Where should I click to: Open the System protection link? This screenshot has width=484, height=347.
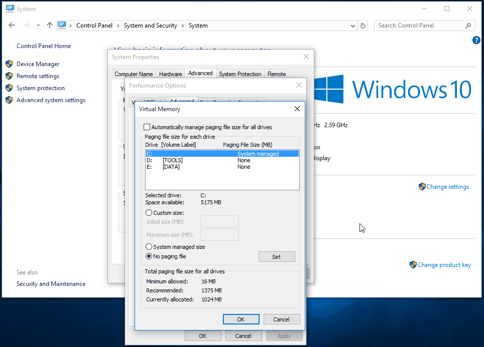pos(41,88)
